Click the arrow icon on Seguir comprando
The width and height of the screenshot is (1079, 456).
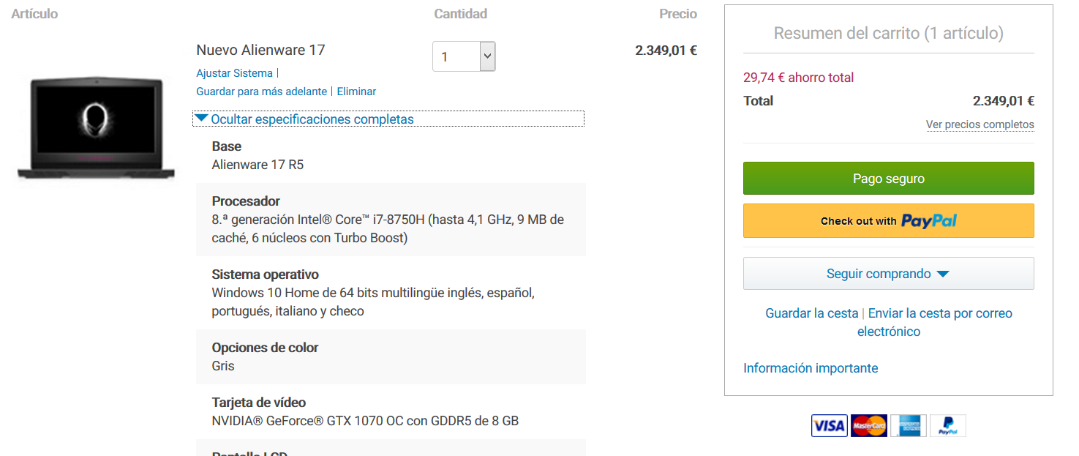pyautogui.click(x=943, y=274)
